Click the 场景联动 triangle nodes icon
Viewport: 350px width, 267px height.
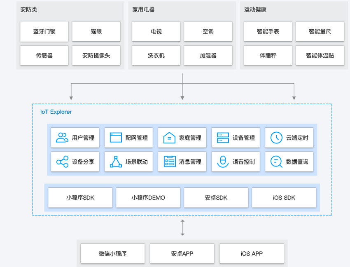[116, 162]
